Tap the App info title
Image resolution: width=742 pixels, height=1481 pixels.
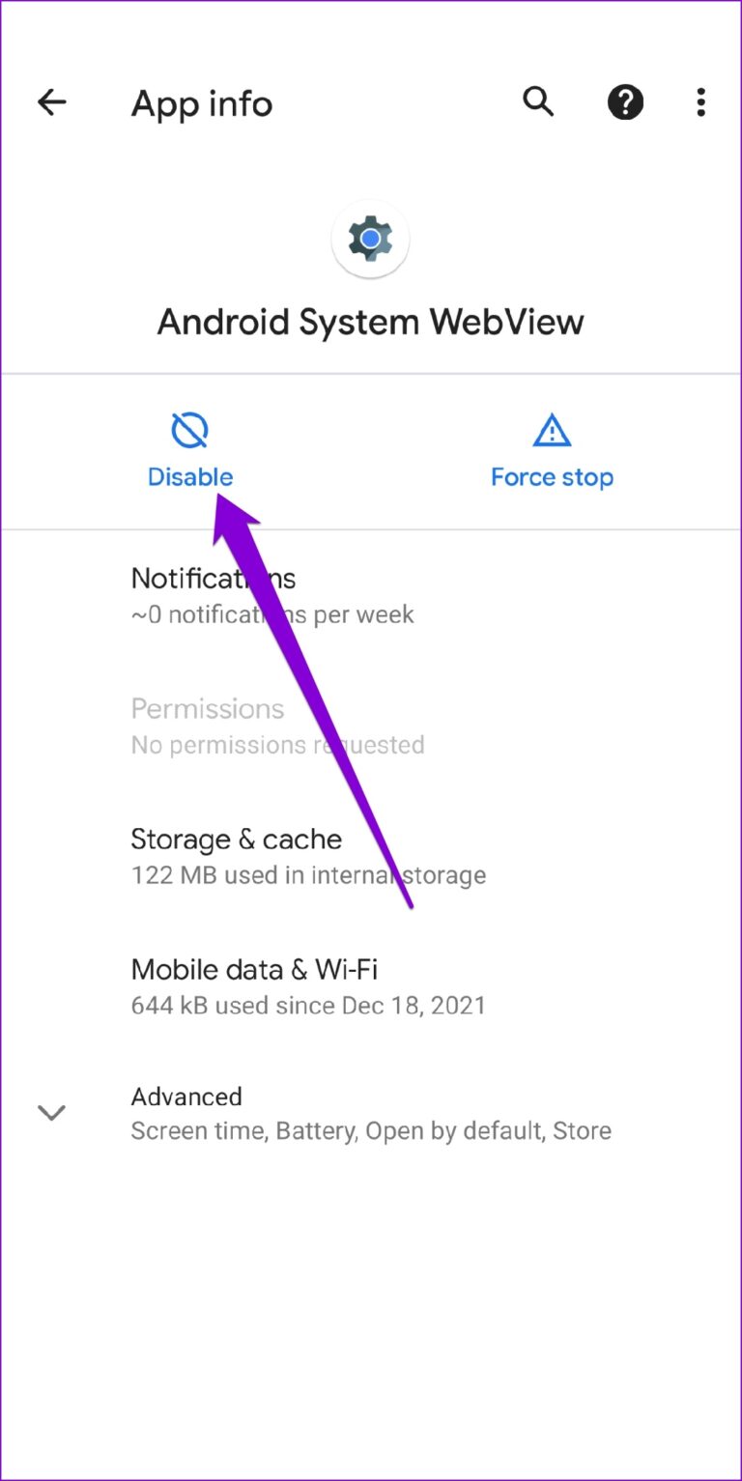click(201, 103)
